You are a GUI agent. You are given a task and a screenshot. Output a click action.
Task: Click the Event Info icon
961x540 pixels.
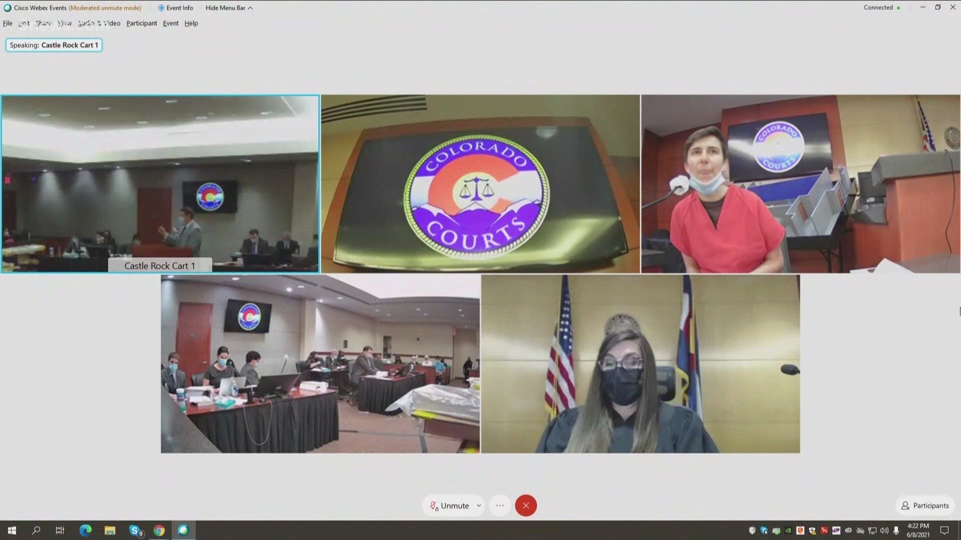[x=161, y=8]
